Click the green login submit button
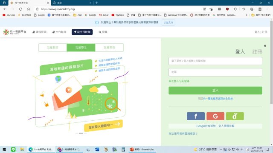This screenshot has height=153, width=273. click(x=215, y=91)
